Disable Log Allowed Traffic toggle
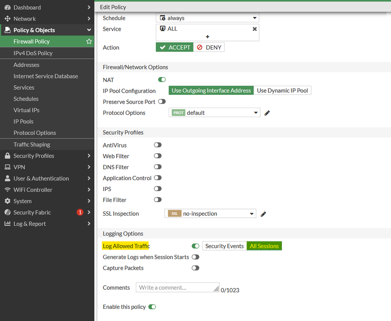 tap(196, 246)
